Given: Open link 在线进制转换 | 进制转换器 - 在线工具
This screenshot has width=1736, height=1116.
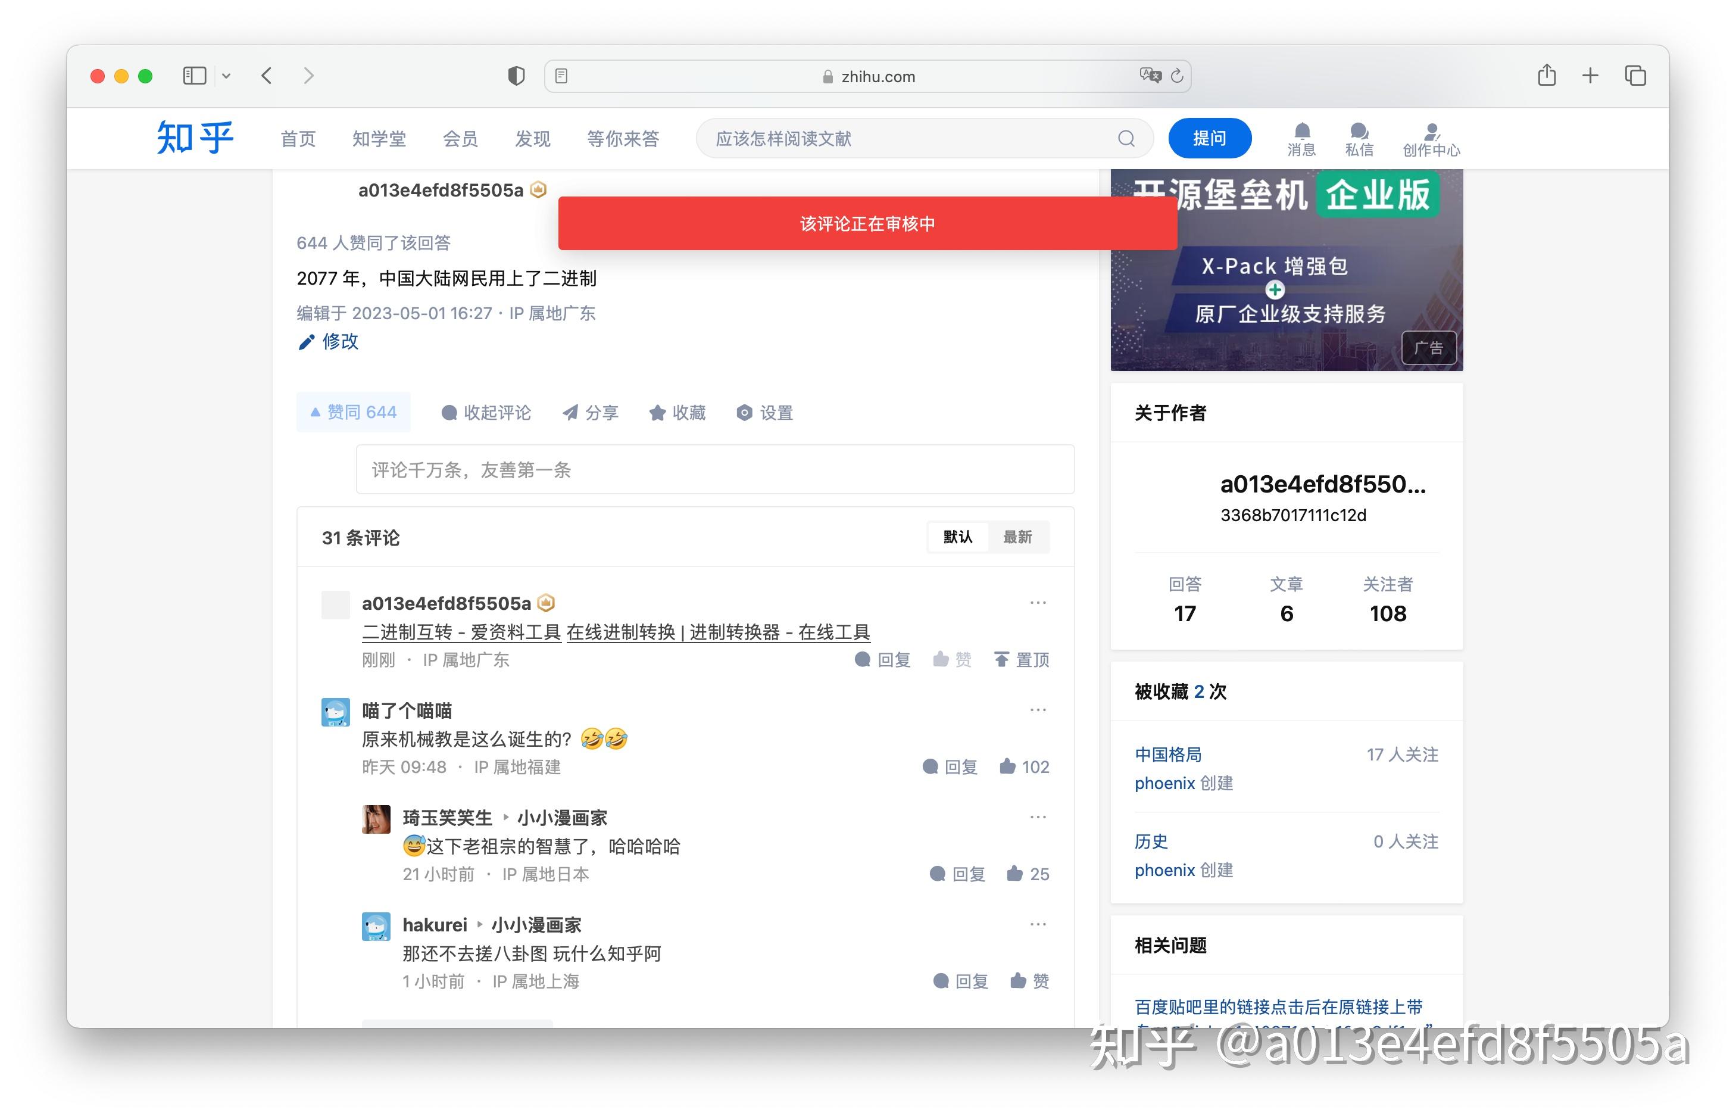Looking at the screenshot, I should pyautogui.click(x=719, y=632).
